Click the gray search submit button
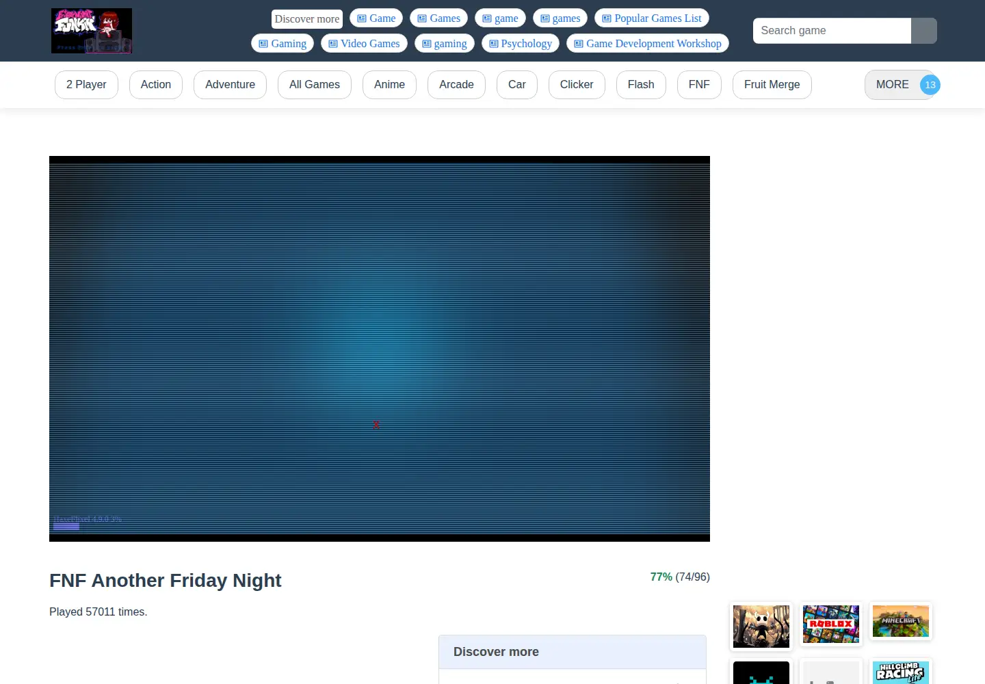This screenshot has width=985, height=684. [924, 31]
